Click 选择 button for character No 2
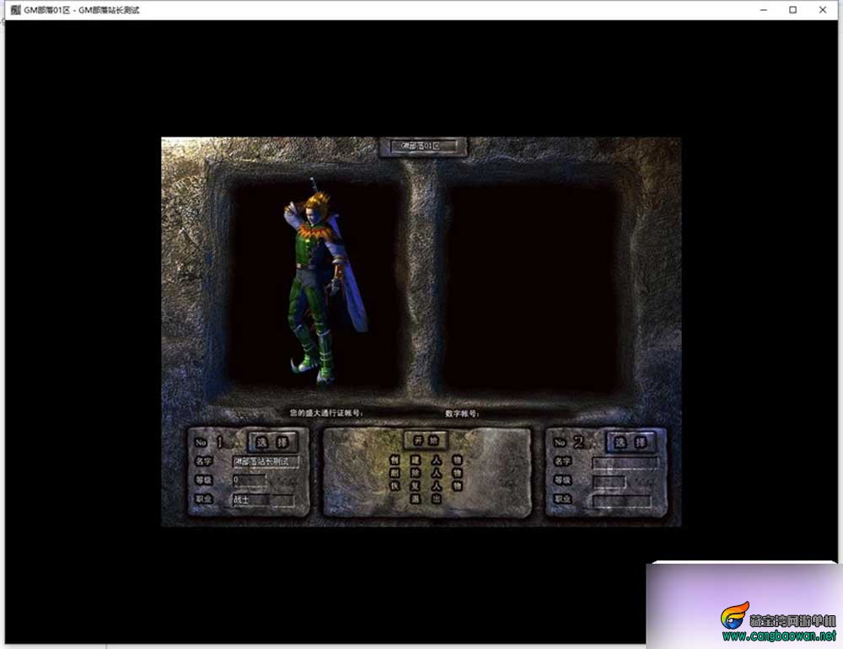 (630, 442)
